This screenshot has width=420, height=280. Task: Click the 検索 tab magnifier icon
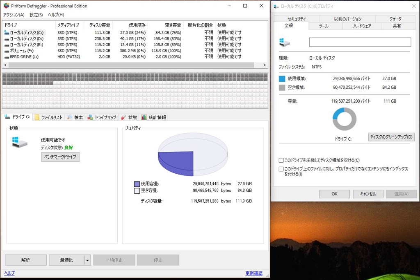coord(70,117)
